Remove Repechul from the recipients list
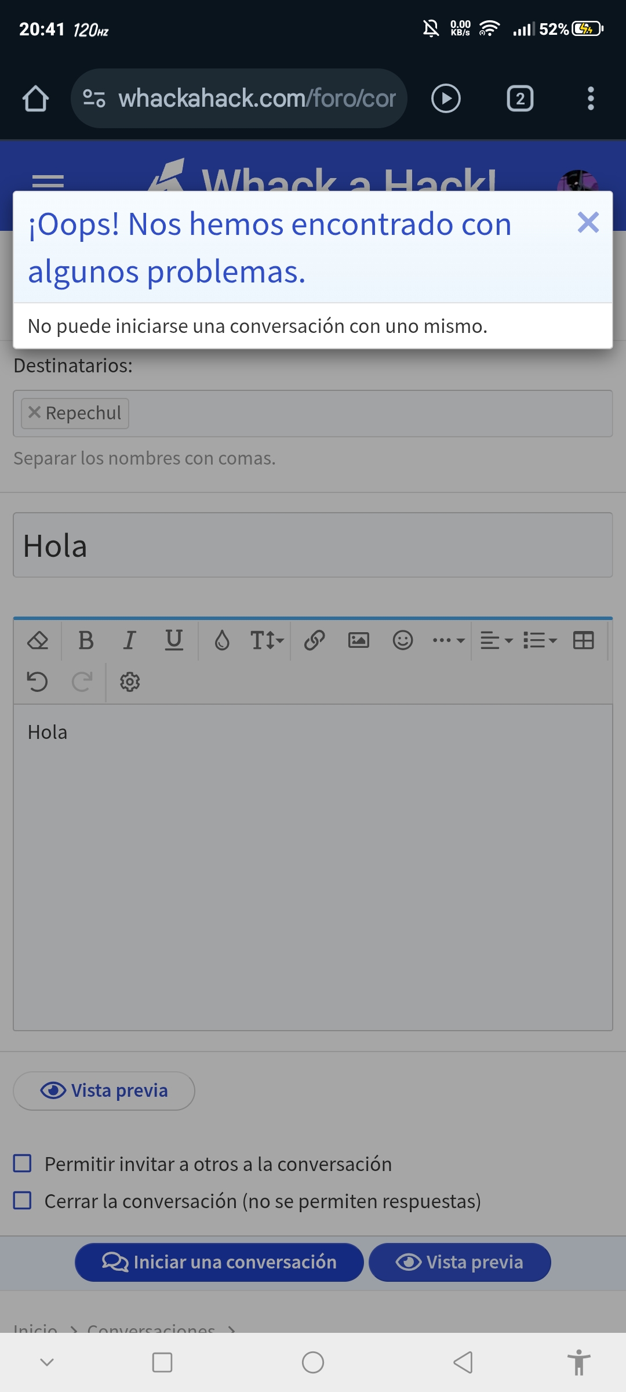626x1392 pixels. coord(34,413)
